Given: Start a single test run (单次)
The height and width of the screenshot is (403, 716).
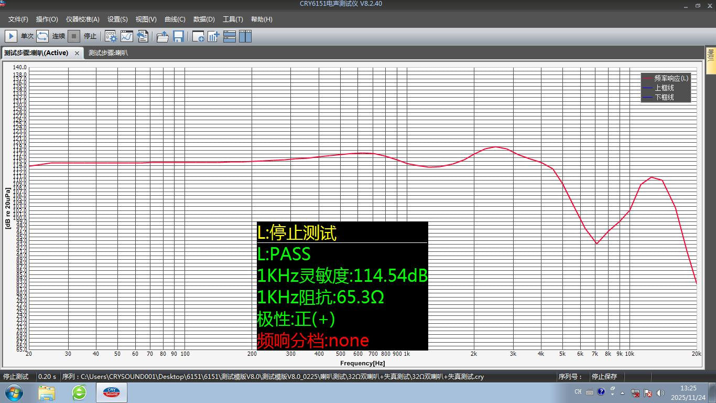Looking at the screenshot, I should [11, 36].
